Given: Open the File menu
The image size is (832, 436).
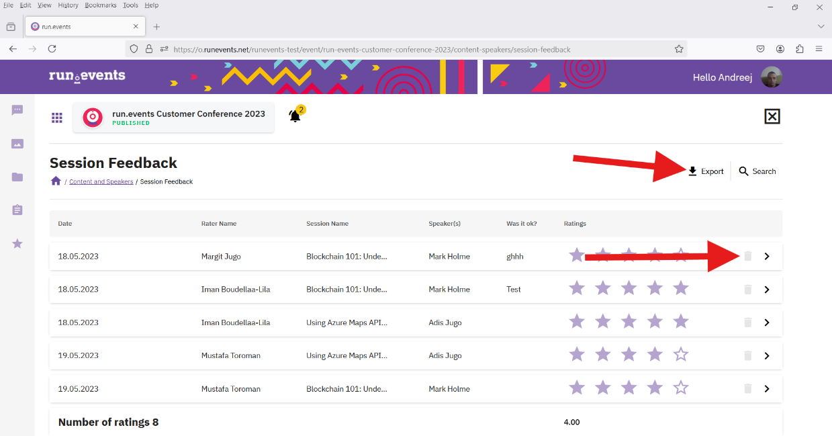Looking at the screenshot, I should coord(9,5).
